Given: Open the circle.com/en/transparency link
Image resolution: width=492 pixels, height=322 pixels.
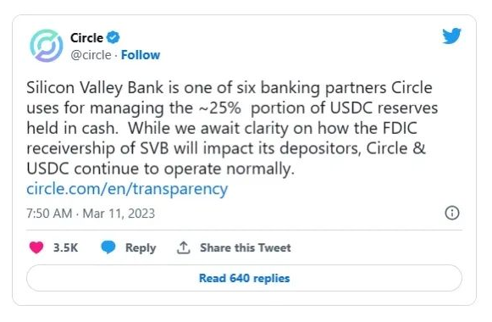Looking at the screenshot, I should pyautogui.click(x=127, y=189).
